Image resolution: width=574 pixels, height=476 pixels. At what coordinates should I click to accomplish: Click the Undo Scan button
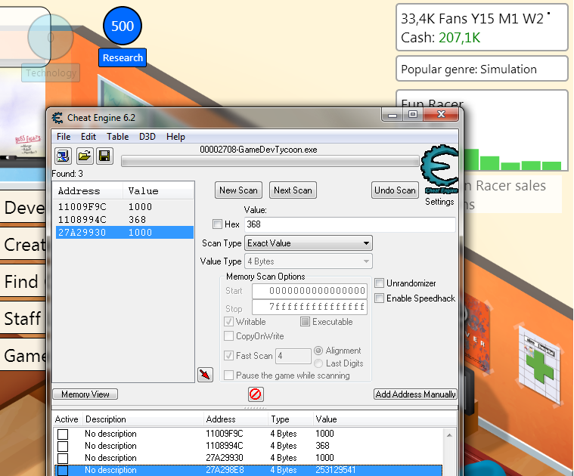[395, 190]
